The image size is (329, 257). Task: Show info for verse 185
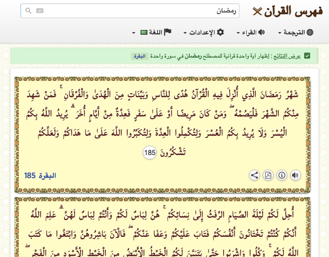(282, 175)
